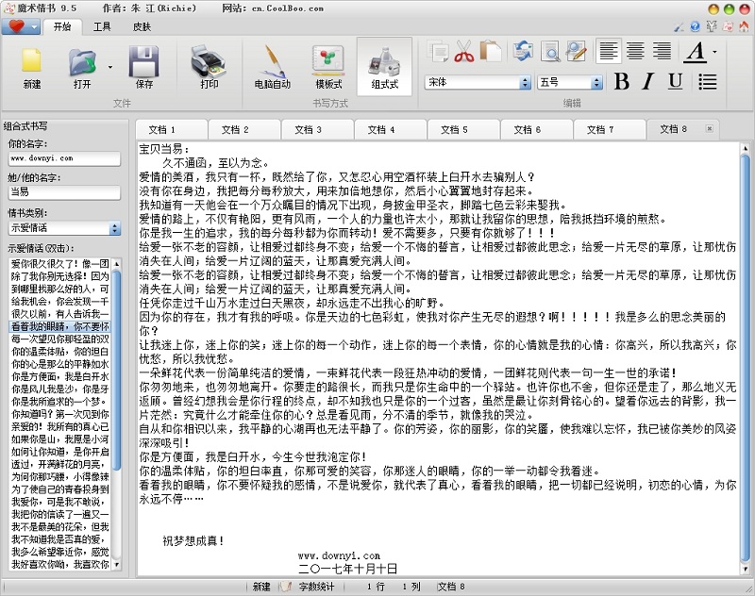Viewport: 755px width, 596px height.
Task: Click the 保存 save floppy disk icon
Action: (x=143, y=62)
